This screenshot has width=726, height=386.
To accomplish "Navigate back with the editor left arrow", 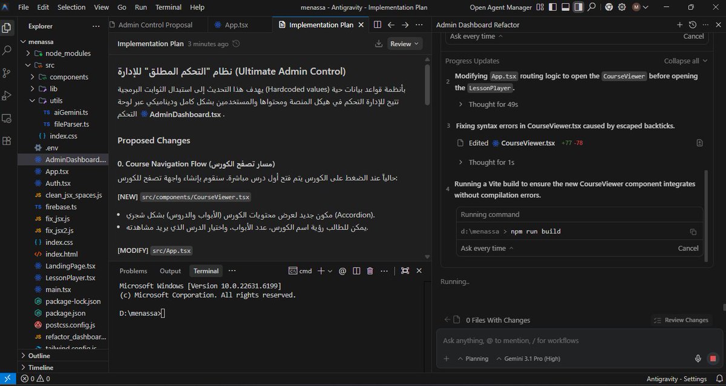I will click(391, 25).
